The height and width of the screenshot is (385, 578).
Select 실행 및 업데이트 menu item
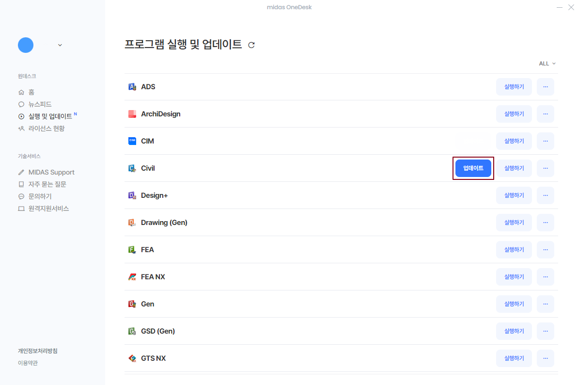pos(50,116)
